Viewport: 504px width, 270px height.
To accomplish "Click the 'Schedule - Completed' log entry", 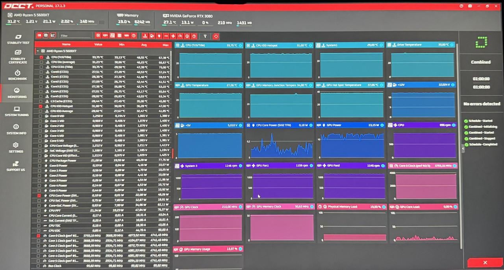I will coord(483,144).
